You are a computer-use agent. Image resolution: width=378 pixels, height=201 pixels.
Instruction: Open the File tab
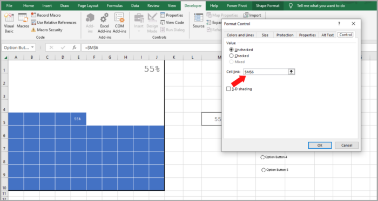click(x=9, y=5)
